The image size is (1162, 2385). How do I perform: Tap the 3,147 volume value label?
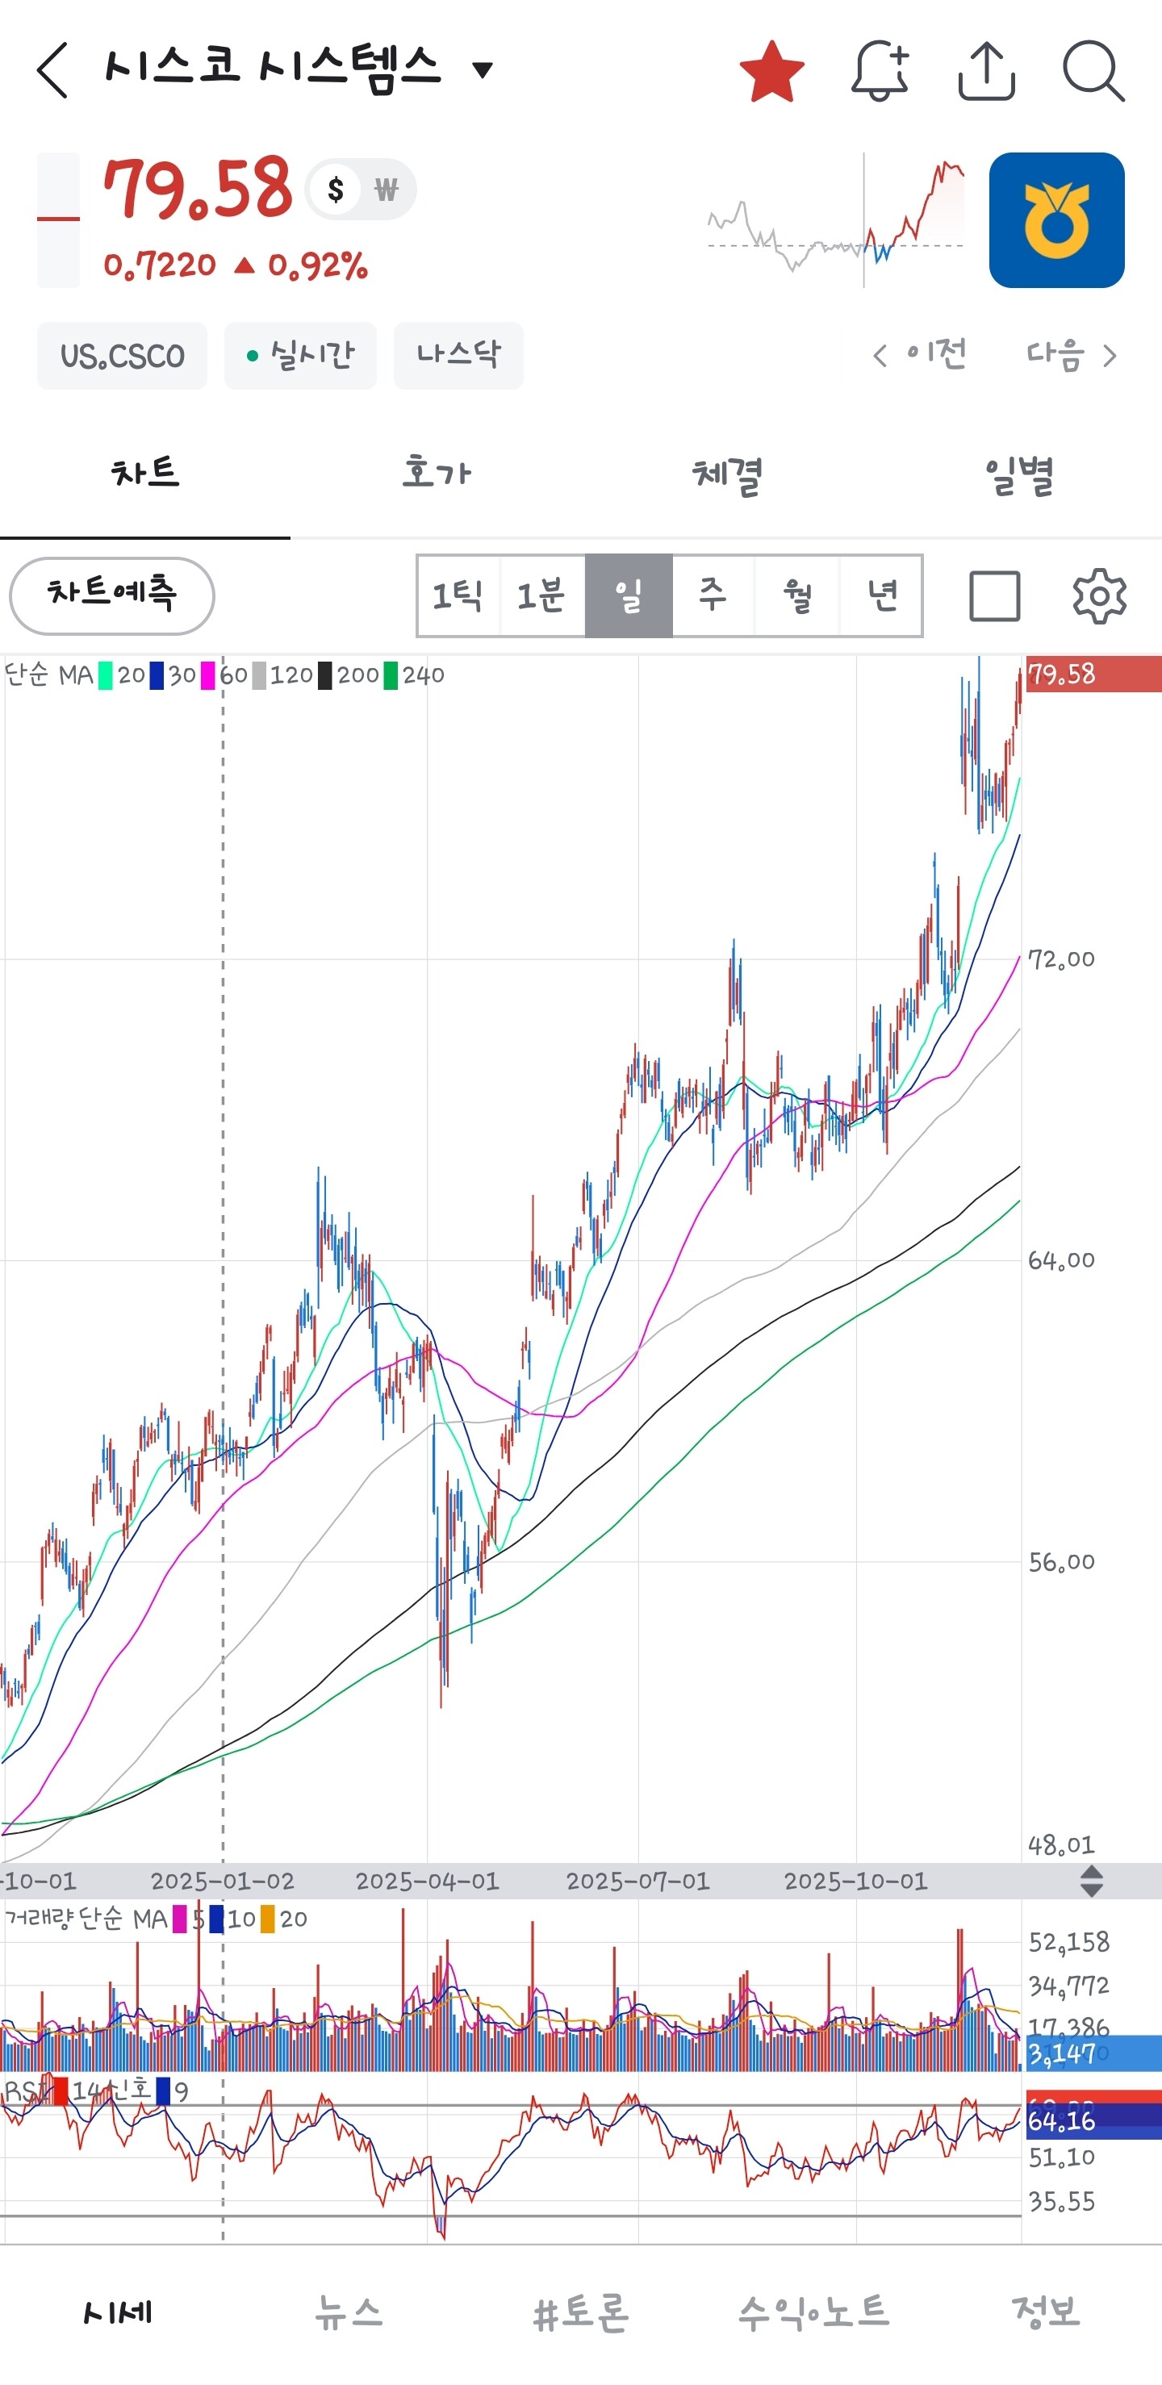click(1093, 2053)
